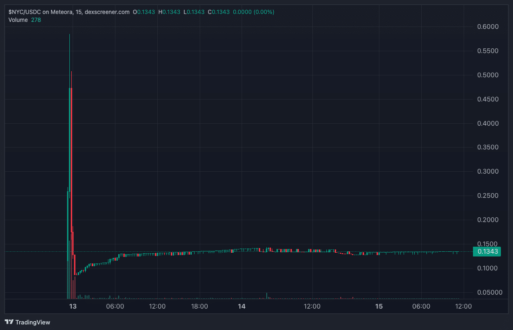Click the open price value O0.1343
This screenshot has height=330, width=513.
pyautogui.click(x=144, y=12)
